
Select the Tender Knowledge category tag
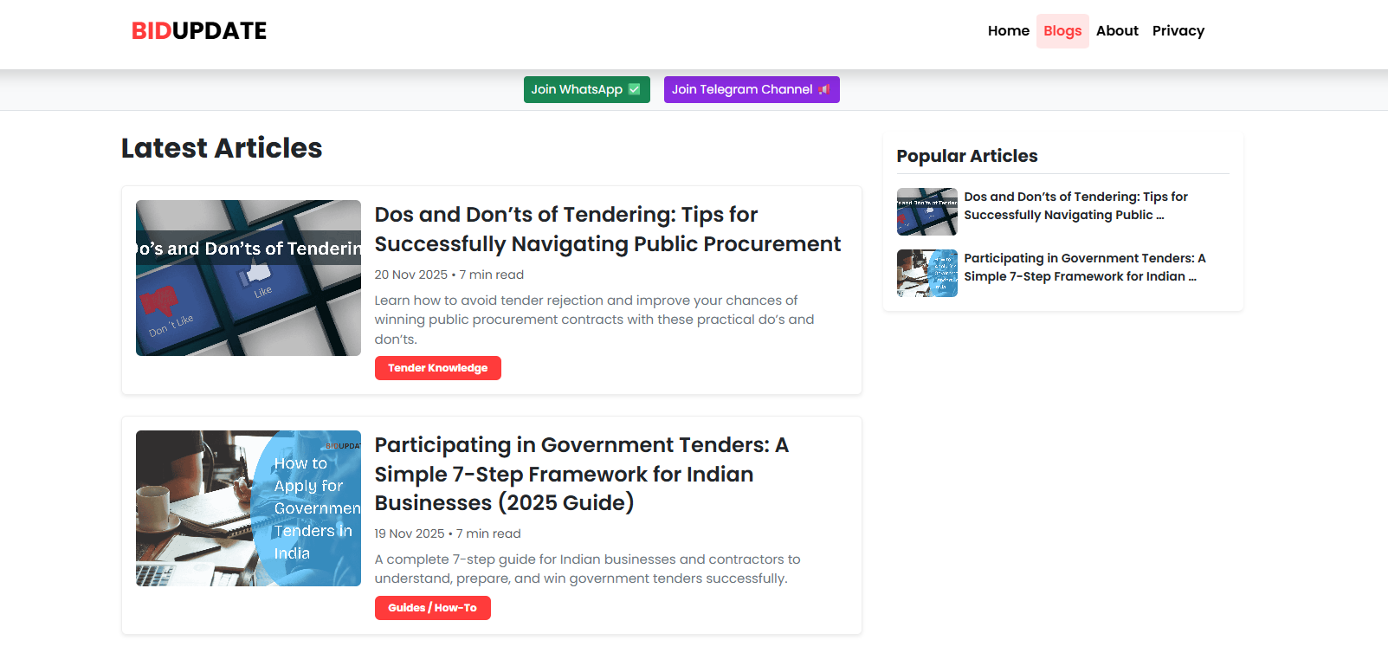[437, 368]
